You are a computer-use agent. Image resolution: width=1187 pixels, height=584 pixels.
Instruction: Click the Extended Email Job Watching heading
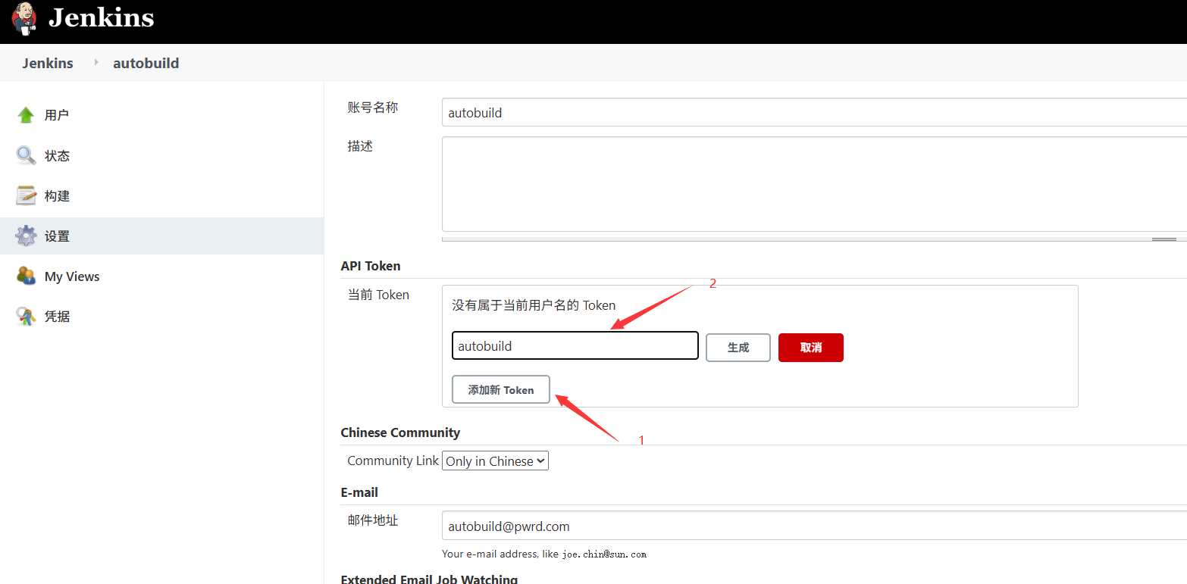click(429, 579)
